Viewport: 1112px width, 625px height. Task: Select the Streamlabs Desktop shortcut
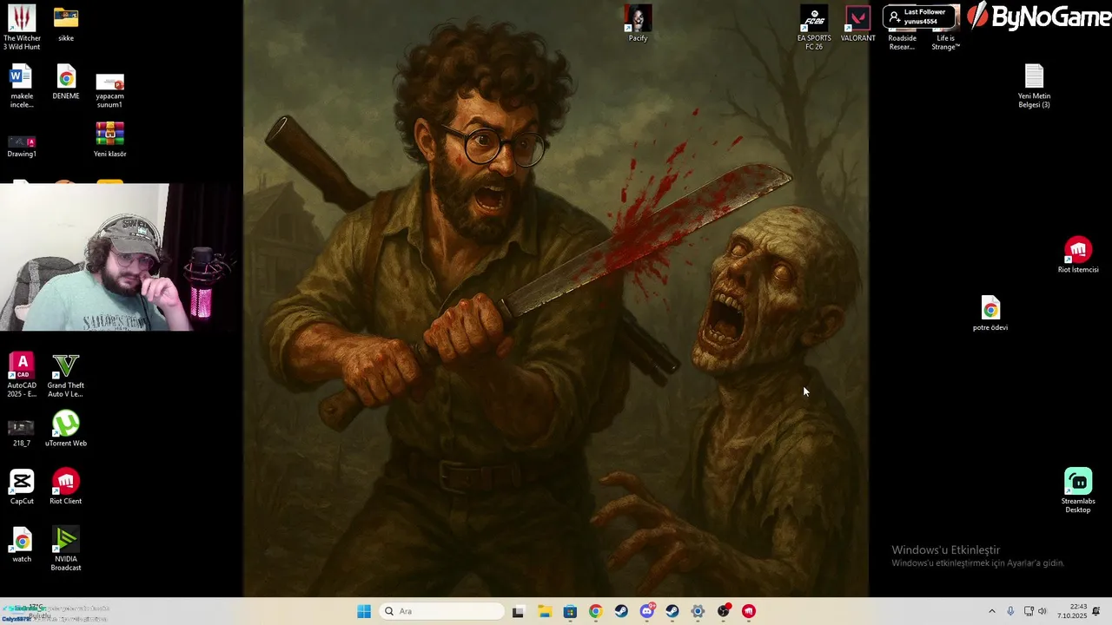point(1078,491)
